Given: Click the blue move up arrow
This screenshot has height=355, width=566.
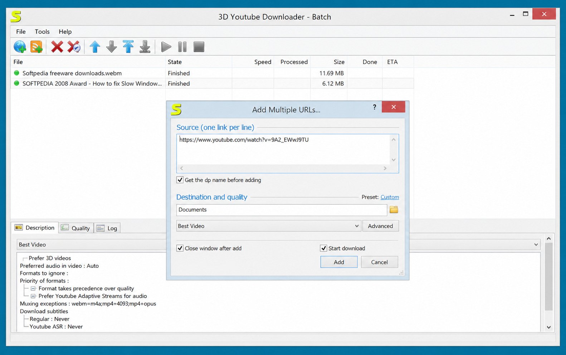Looking at the screenshot, I should pos(95,47).
